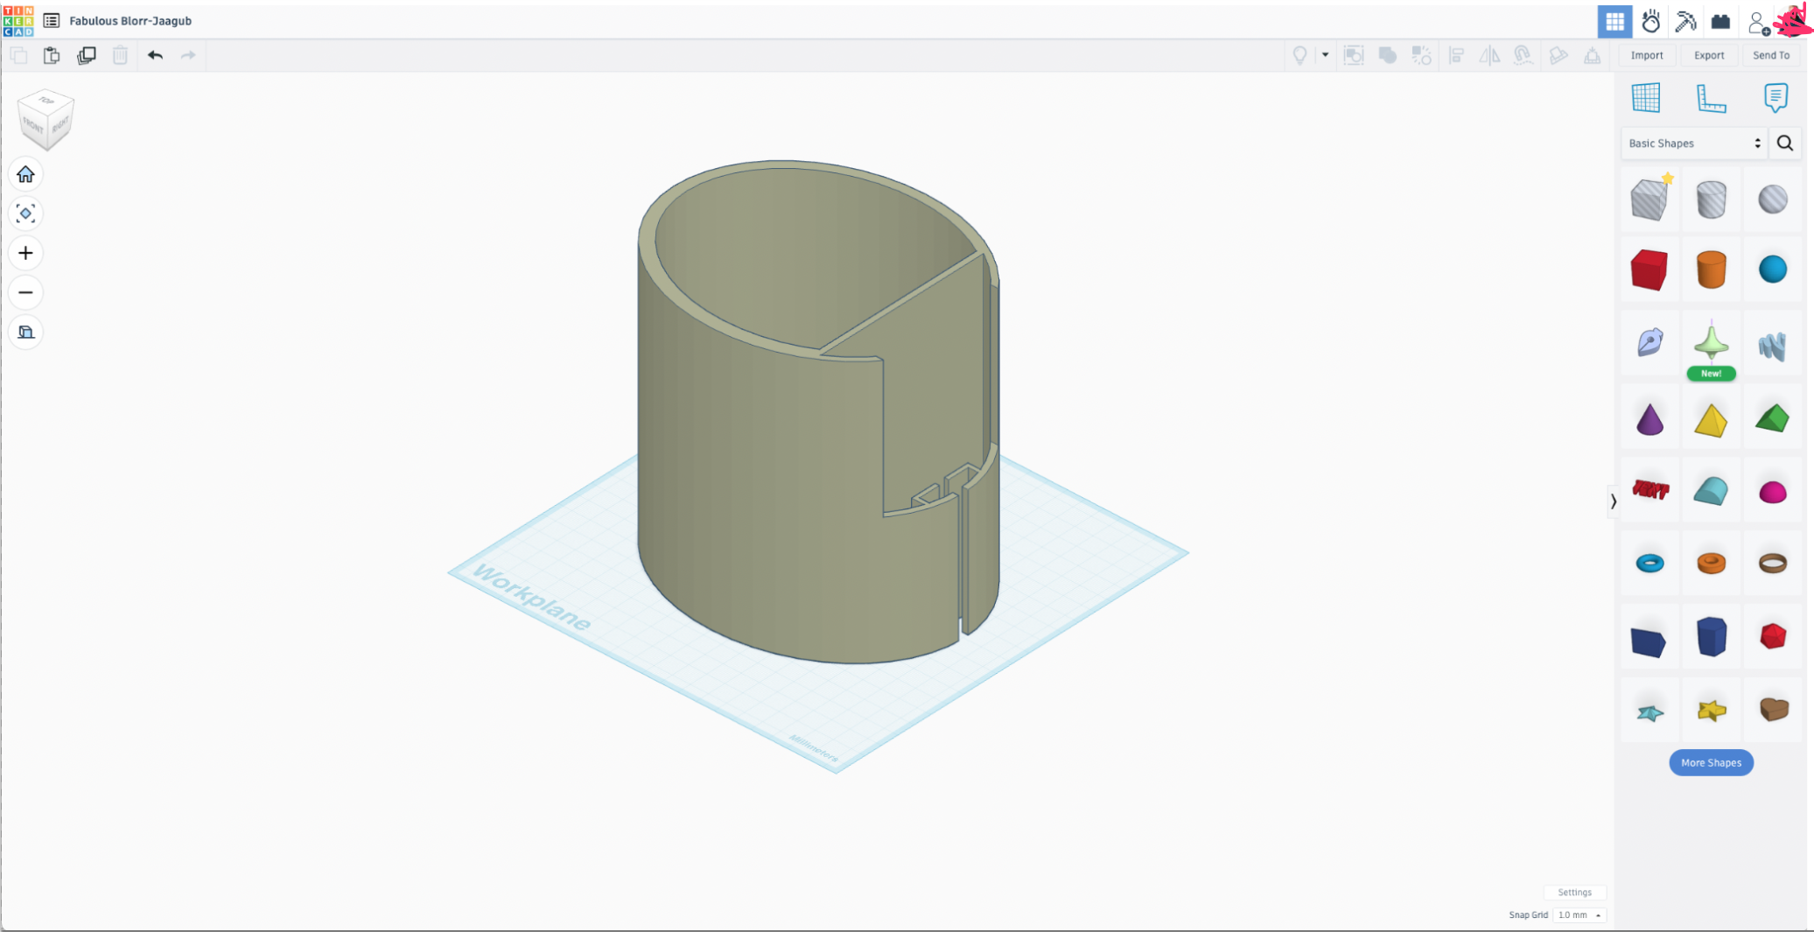Open the Send To menu
Viewport: 1814px width, 932px height.
point(1770,55)
